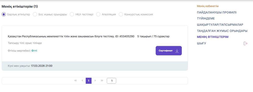The image size is (253, 92).
Task: Click the page number input field
Action: click(112, 81)
